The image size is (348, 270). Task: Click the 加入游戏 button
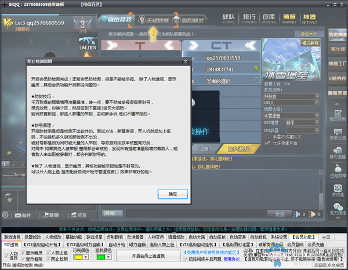click(x=238, y=149)
